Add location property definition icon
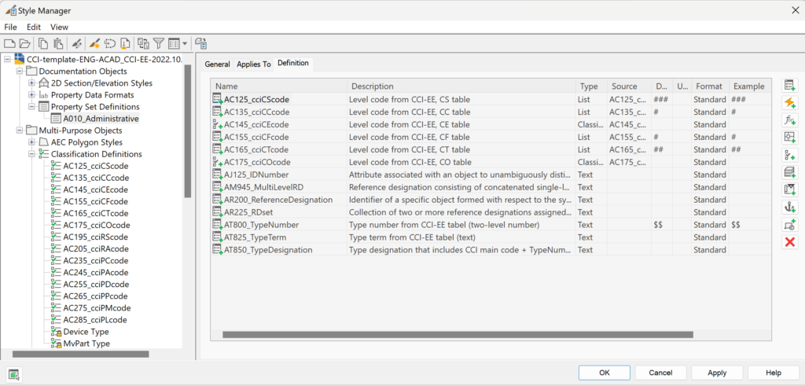Viewport: 805px width, 386px height. [x=790, y=138]
